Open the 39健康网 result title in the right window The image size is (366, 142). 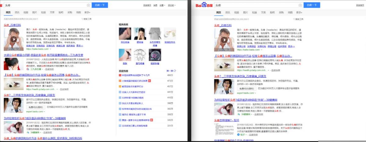pyautogui.click(x=246, y=100)
